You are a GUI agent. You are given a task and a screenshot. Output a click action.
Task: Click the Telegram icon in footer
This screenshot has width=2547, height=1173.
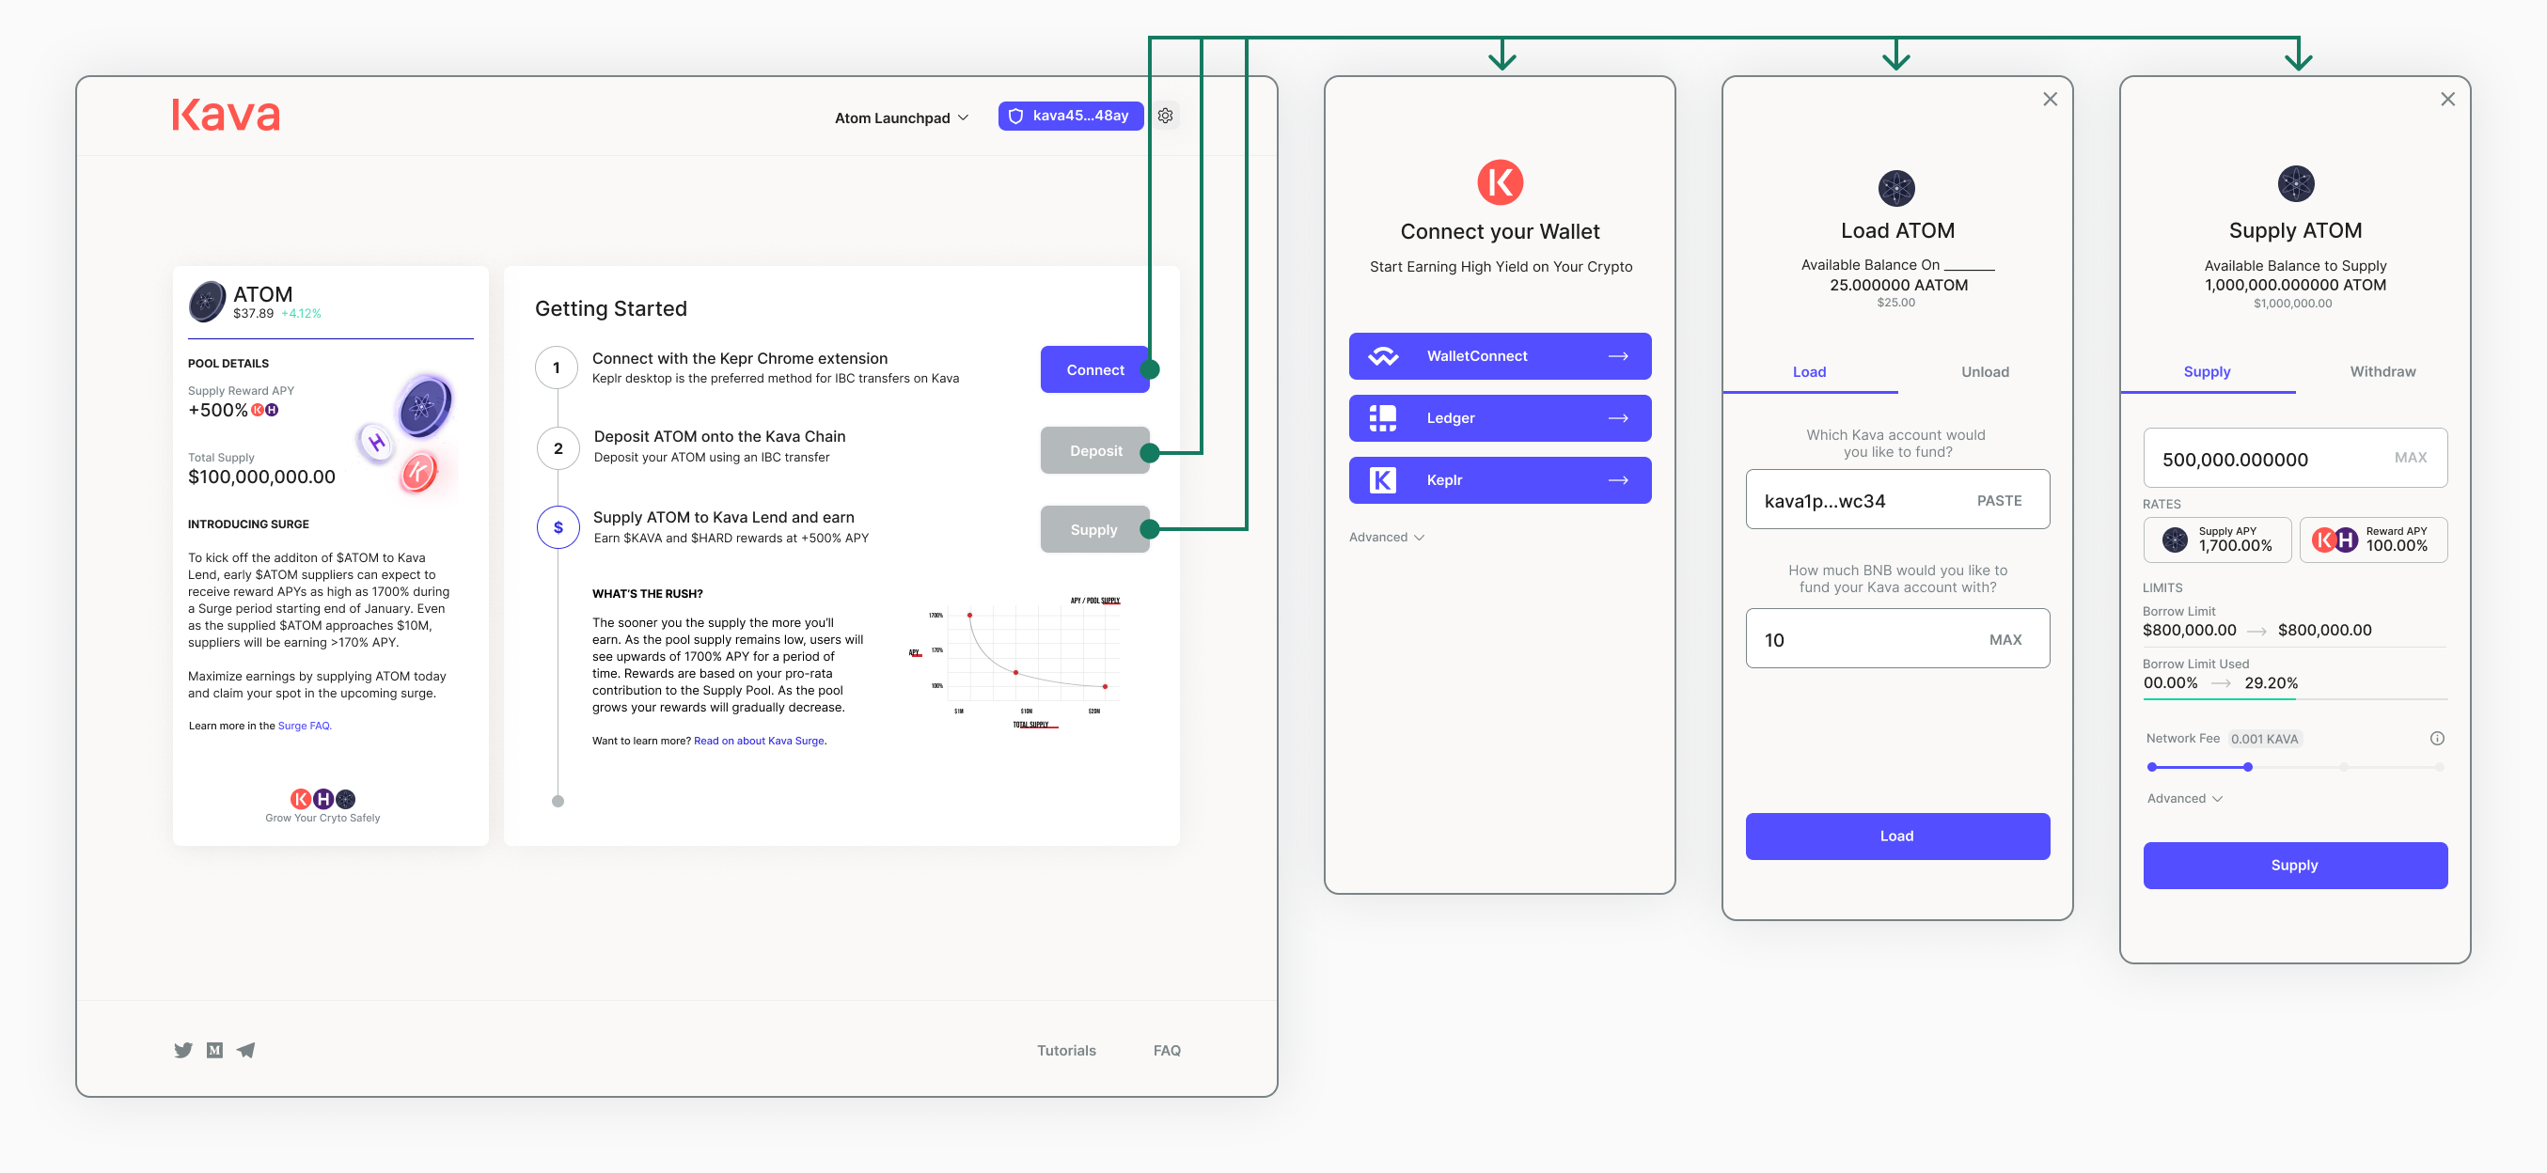pyautogui.click(x=246, y=1050)
